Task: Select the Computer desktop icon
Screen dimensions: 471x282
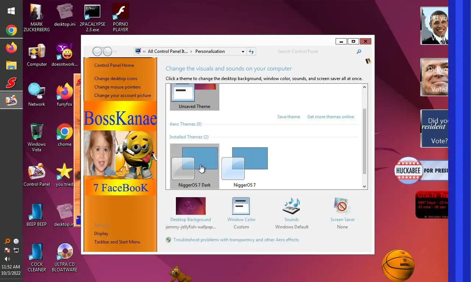Action: click(37, 55)
